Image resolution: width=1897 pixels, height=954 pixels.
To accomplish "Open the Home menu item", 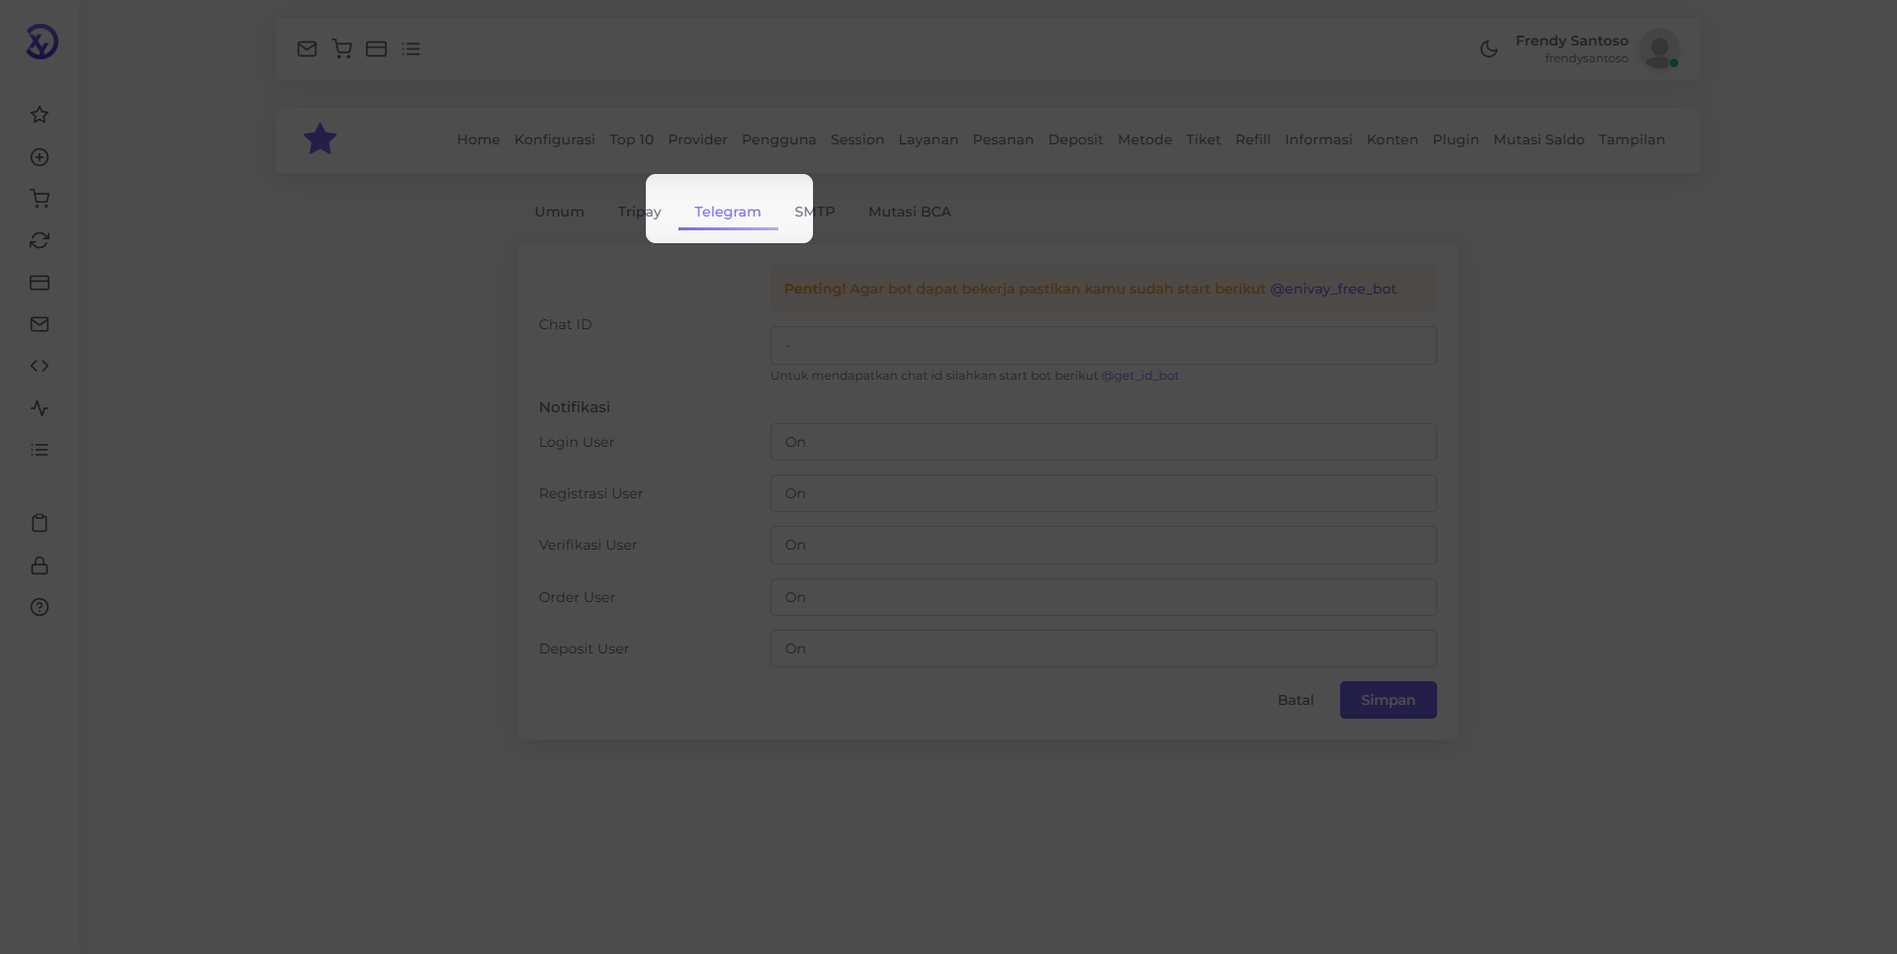I will click(x=479, y=139).
